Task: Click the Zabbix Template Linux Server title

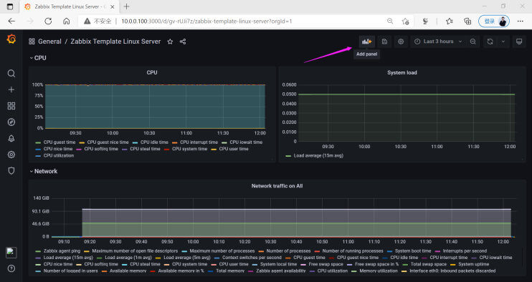Action: (x=115, y=42)
